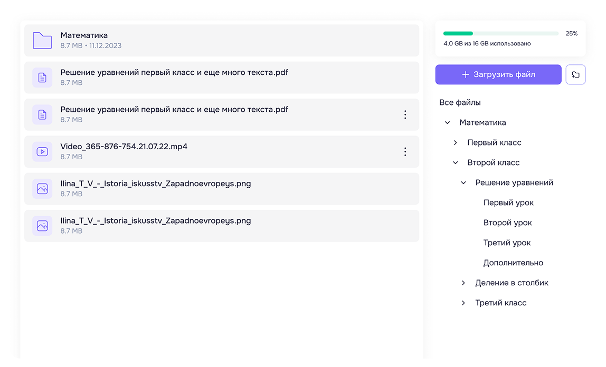Click the video play icon of the mp4 file
The width and height of the screenshot is (606, 367).
42,152
